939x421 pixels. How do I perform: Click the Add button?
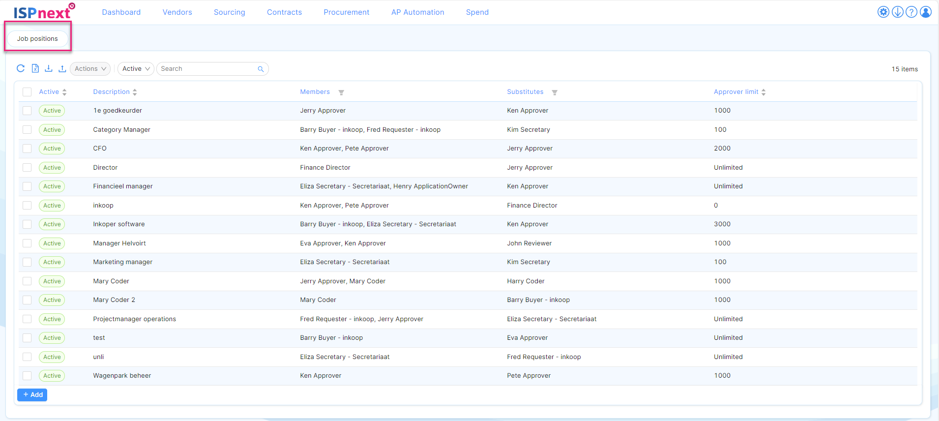click(x=32, y=395)
